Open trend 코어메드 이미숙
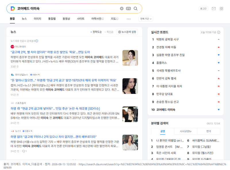The image size is (230, 170). (166, 109)
